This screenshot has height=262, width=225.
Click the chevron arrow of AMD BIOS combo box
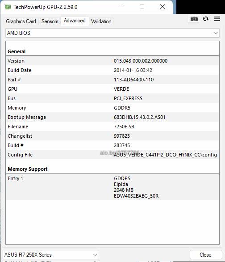(216, 33)
